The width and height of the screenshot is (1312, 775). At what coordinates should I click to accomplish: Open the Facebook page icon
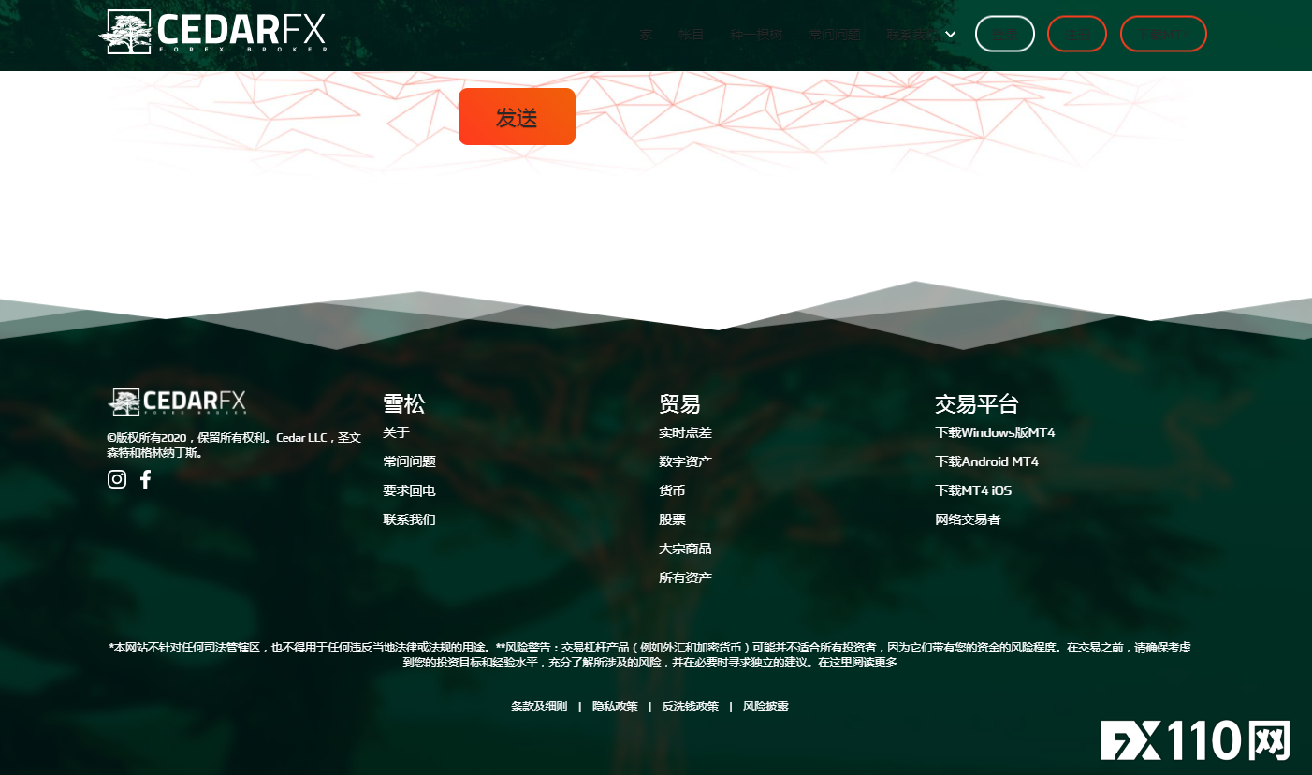145,479
